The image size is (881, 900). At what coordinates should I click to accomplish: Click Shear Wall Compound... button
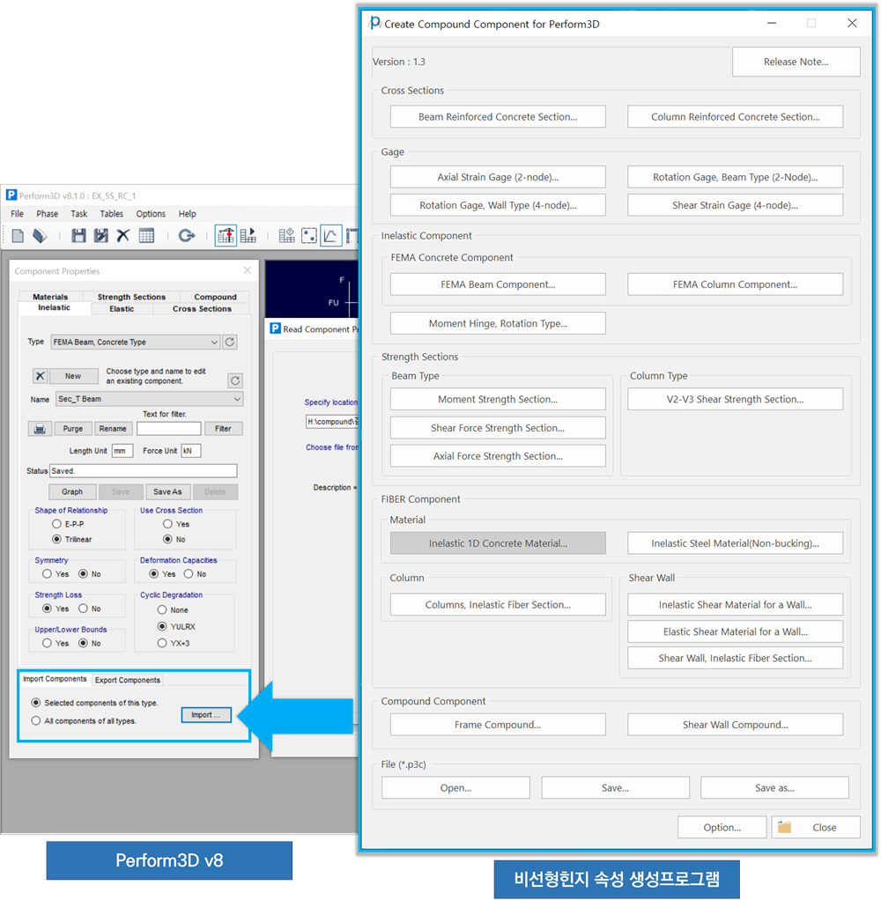735,725
